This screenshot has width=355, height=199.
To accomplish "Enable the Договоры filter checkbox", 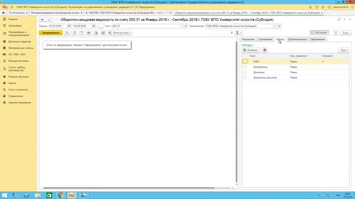I will coord(245,72).
